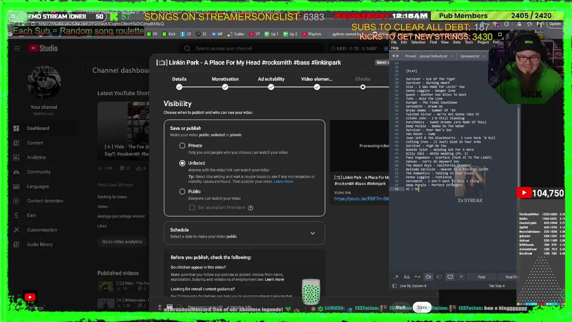This screenshot has width=572, height=322.
Task: Click the Find button in the editor
Action: (x=482, y=277)
